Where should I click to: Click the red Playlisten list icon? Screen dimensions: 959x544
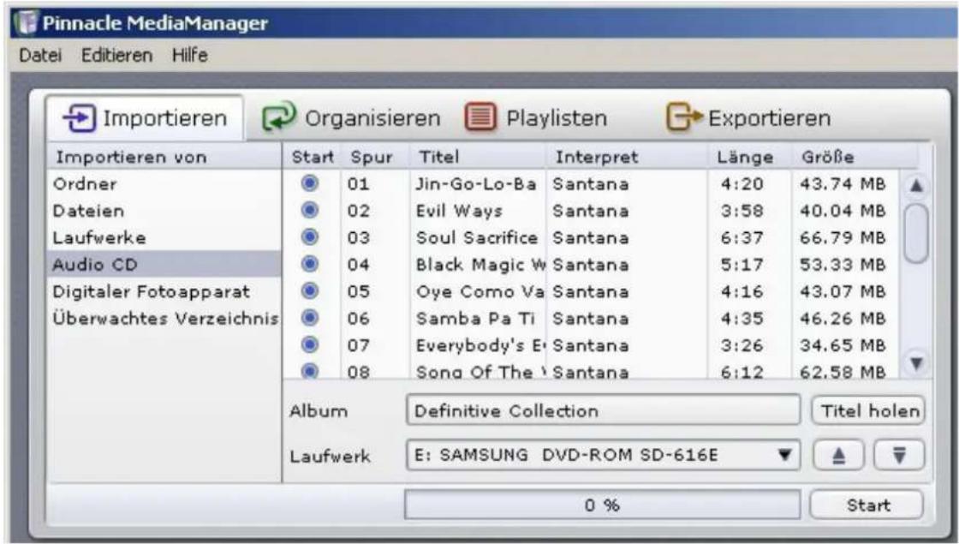pyautogui.click(x=480, y=117)
